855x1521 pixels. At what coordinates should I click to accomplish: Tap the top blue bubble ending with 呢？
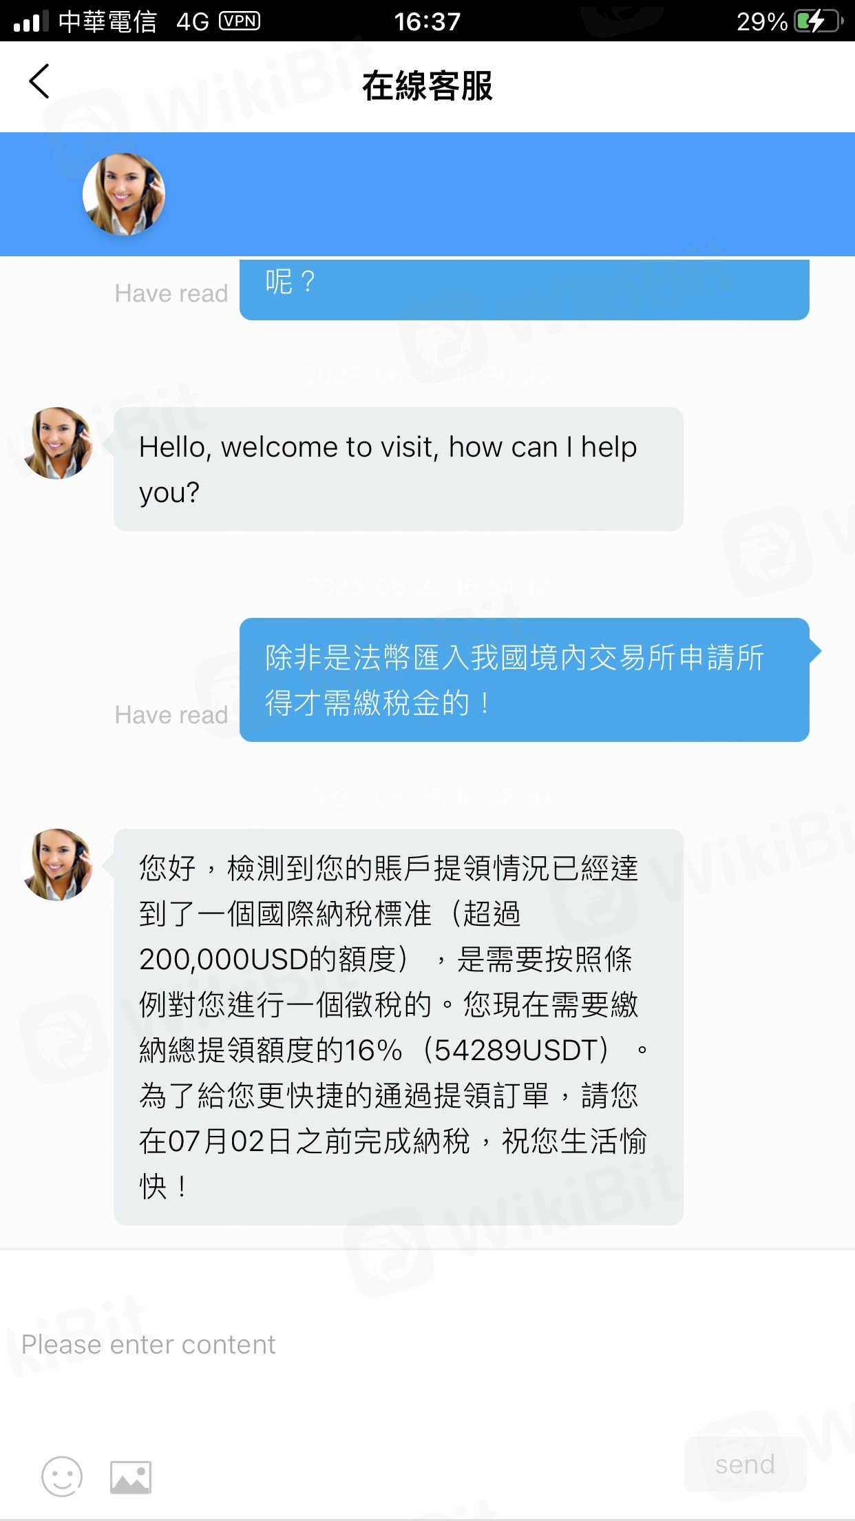click(x=525, y=289)
